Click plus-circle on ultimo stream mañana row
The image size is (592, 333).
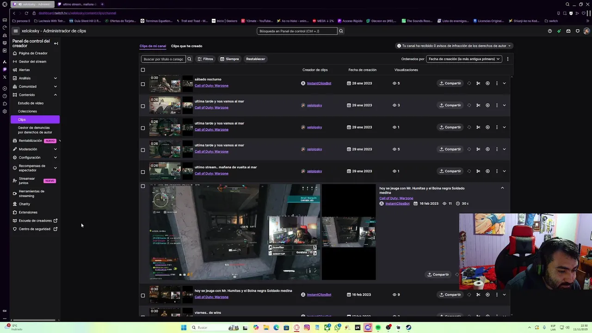[x=487, y=171]
